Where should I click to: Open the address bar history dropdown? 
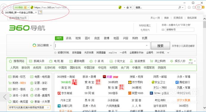(124, 7)
